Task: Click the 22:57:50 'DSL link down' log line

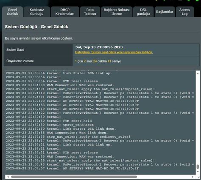Action: (61, 129)
